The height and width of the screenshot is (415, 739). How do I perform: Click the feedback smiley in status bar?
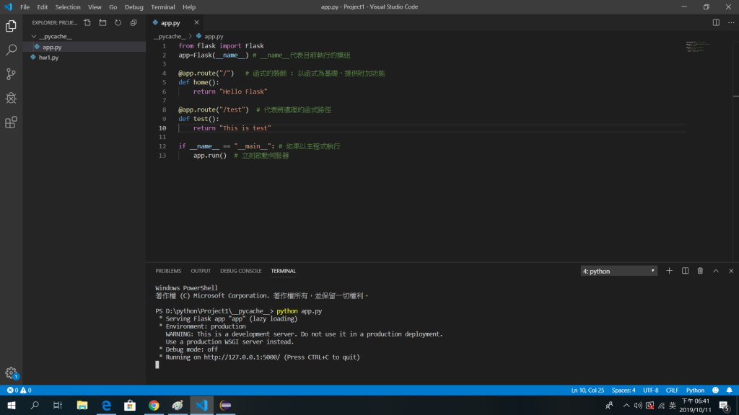coord(715,390)
